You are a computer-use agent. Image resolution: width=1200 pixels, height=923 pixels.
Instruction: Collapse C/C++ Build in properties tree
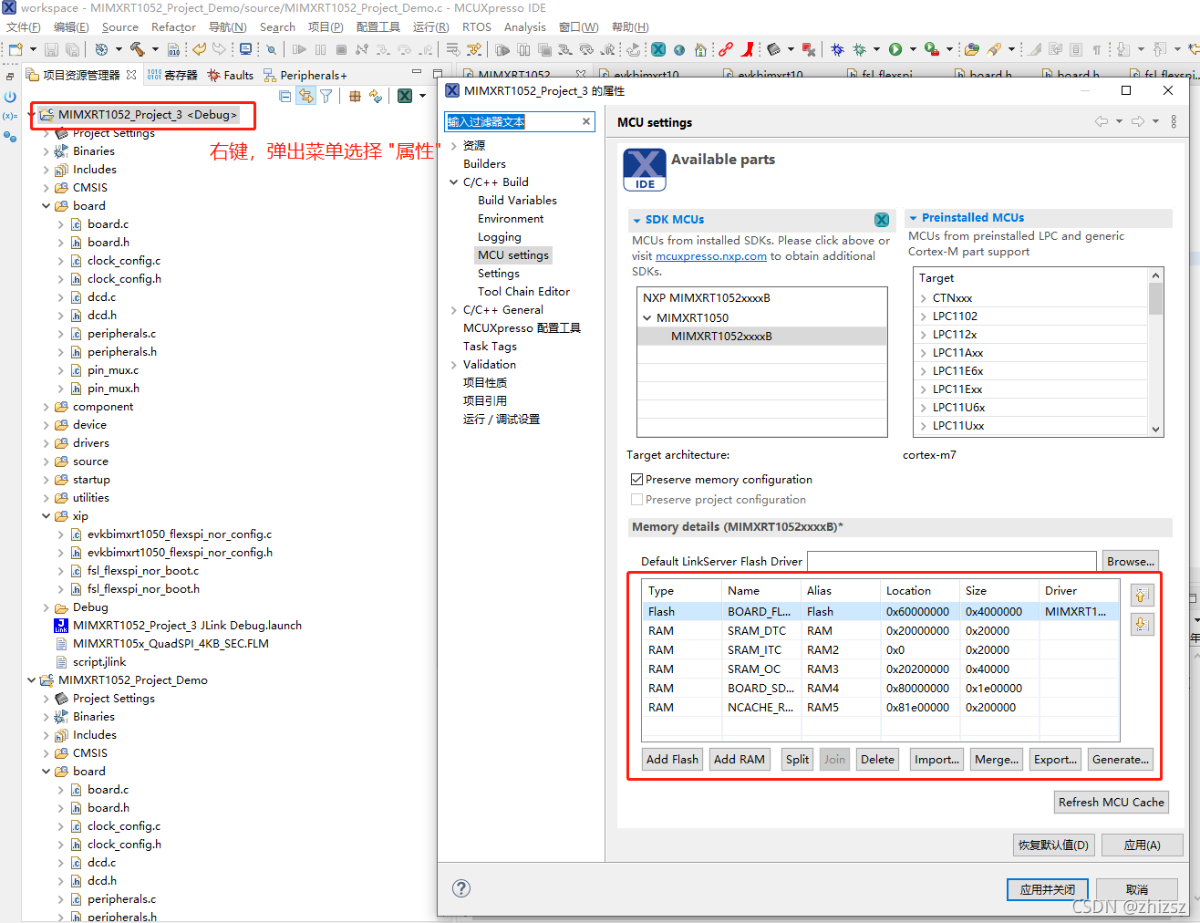(x=453, y=182)
